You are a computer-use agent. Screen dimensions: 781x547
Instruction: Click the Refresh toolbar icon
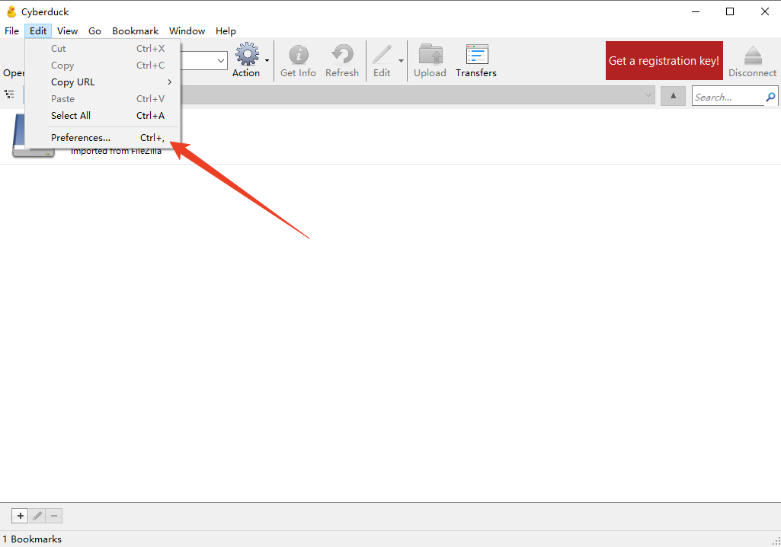342,54
